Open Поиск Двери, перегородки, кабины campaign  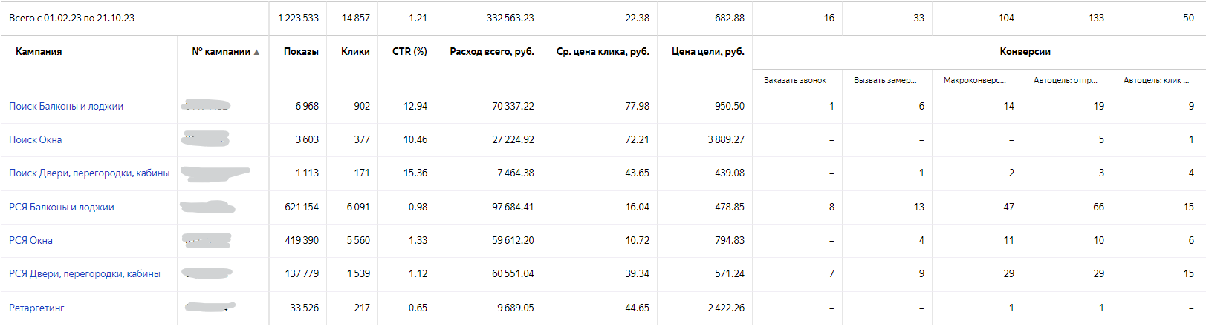[89, 173]
